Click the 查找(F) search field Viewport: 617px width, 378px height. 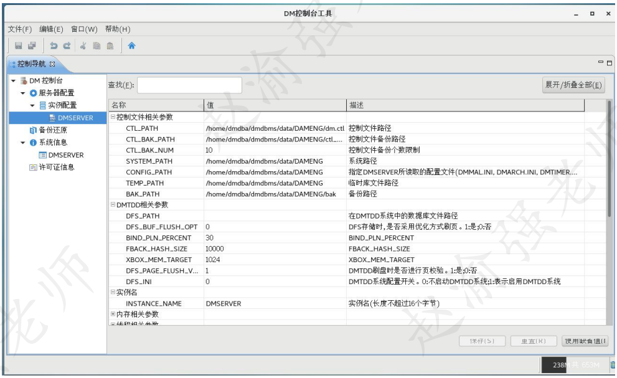(189, 85)
